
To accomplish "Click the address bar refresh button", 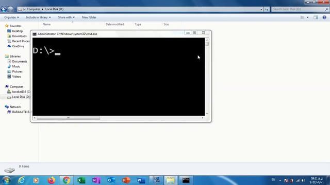I will tap(267, 9).
